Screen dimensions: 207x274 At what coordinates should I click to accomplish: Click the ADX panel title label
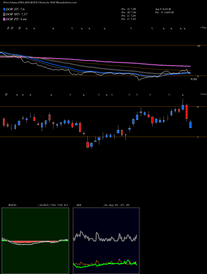pyautogui.click(x=79, y=205)
